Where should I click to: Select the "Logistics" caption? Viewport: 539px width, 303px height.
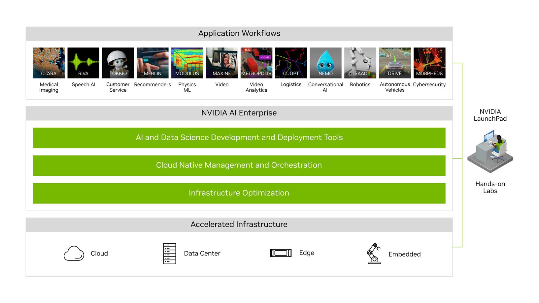291,84
